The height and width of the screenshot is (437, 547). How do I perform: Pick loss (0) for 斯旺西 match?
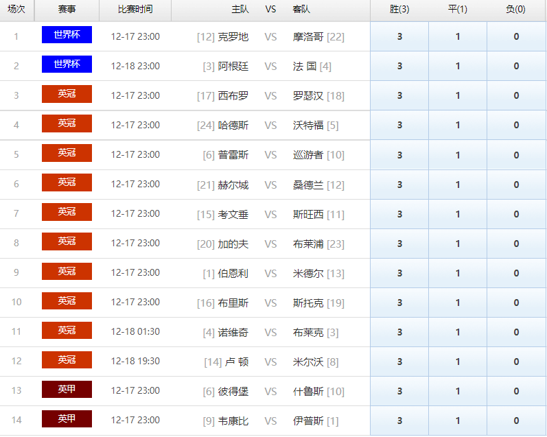click(x=516, y=214)
